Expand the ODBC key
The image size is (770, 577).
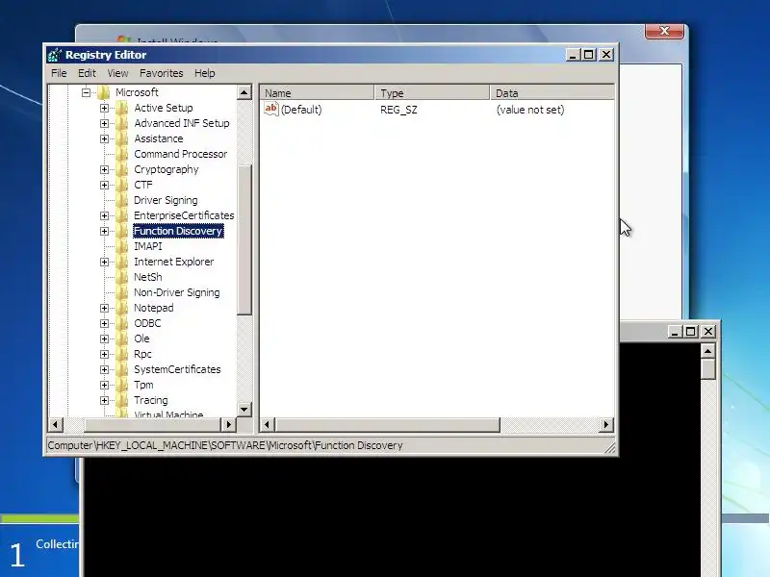pyautogui.click(x=104, y=323)
